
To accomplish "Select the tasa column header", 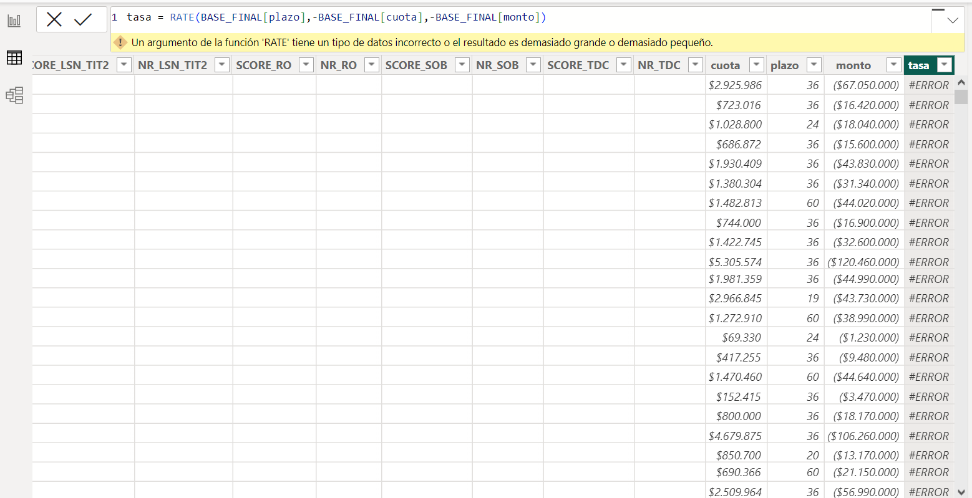I will 918,65.
